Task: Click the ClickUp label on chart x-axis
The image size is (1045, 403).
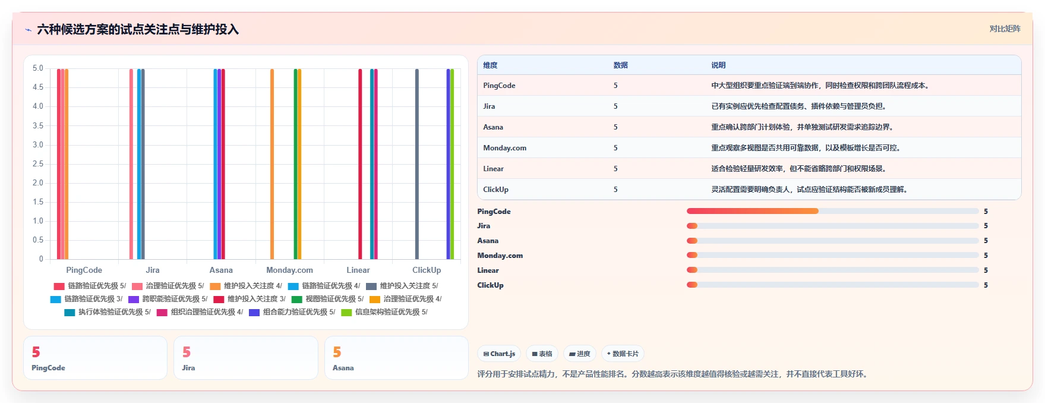Action: pyautogui.click(x=427, y=270)
